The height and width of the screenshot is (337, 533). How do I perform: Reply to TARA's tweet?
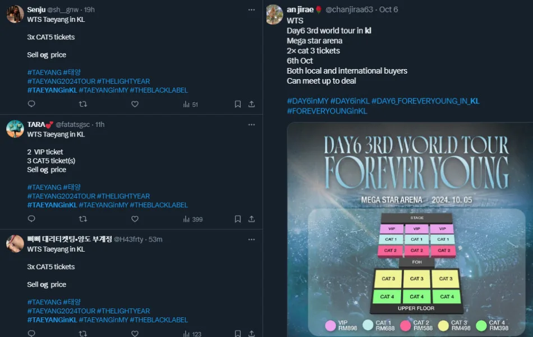pos(31,219)
